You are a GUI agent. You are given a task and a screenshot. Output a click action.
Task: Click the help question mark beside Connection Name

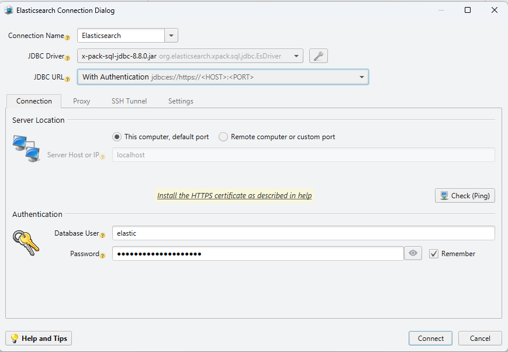pos(67,37)
